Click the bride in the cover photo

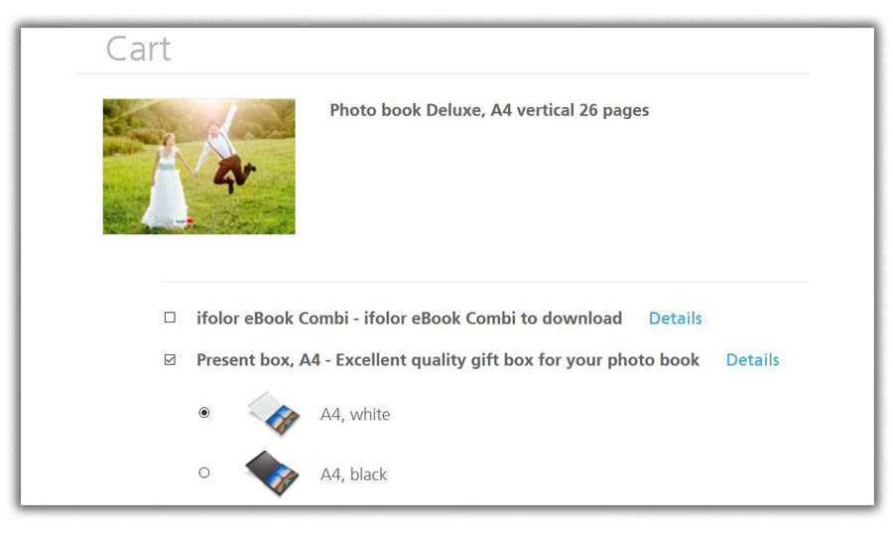click(x=166, y=181)
